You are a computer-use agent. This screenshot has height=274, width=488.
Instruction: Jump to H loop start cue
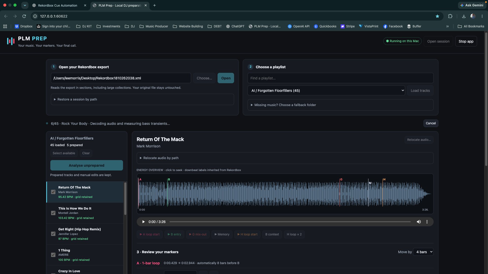click(x=247, y=234)
